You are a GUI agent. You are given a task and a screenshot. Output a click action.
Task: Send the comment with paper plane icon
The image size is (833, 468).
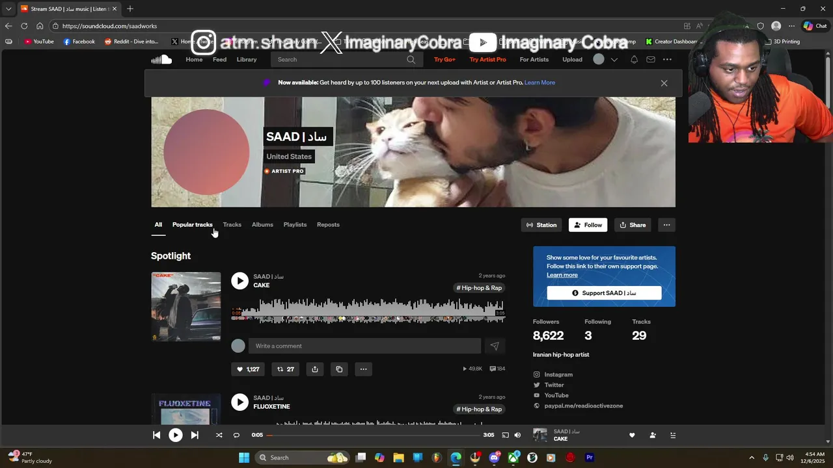(495, 346)
